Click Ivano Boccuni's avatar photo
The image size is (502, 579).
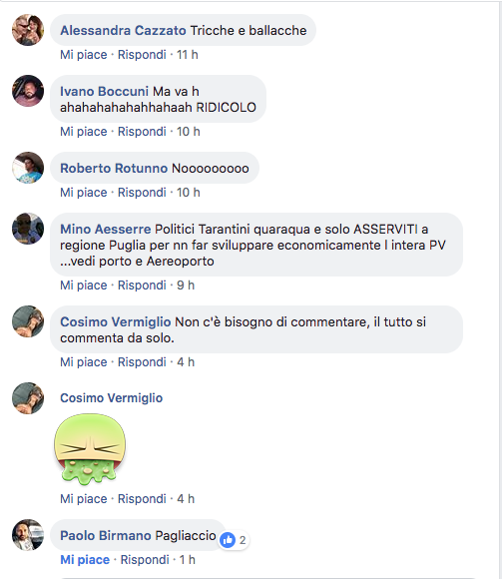coord(28,91)
